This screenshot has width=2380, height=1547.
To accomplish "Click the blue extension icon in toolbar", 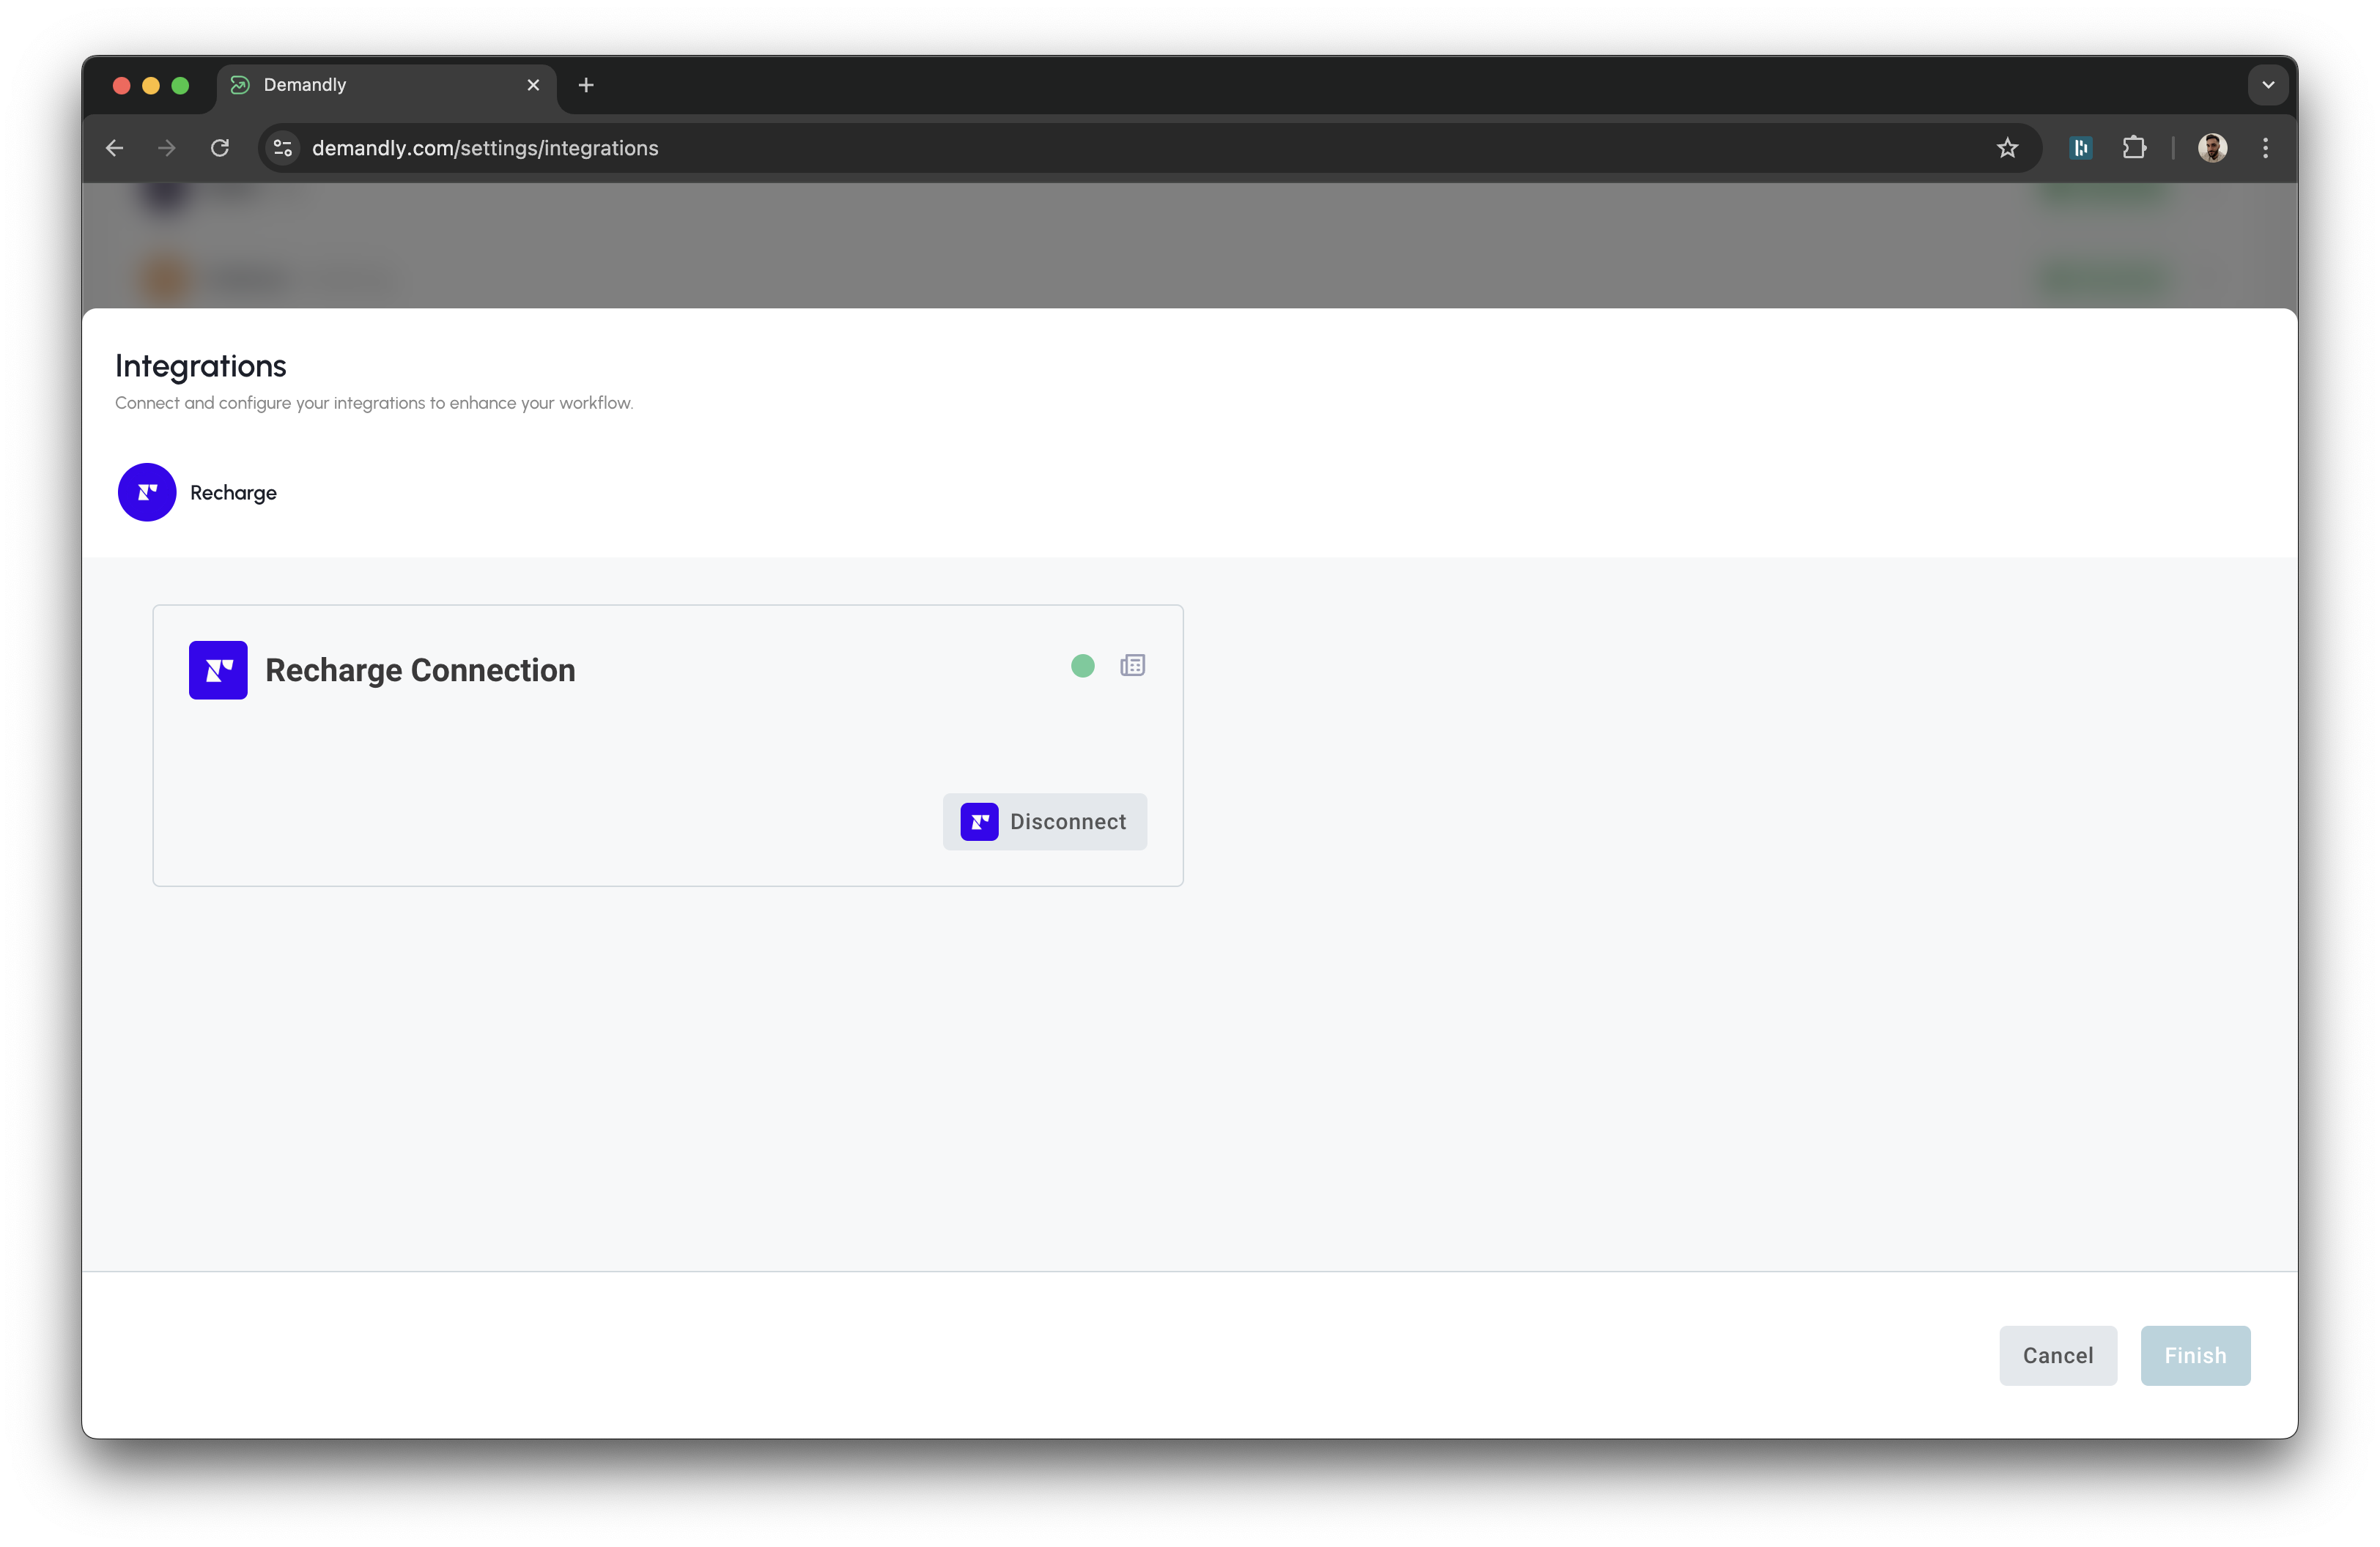I will (x=2081, y=148).
